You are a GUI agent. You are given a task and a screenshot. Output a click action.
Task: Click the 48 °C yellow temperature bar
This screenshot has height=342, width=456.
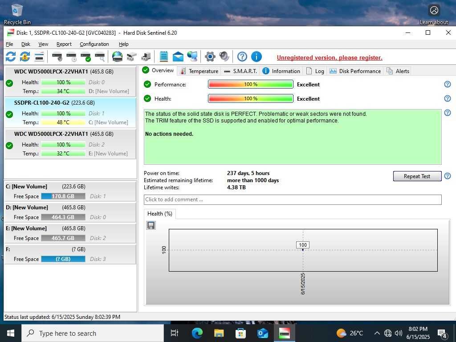click(63, 122)
